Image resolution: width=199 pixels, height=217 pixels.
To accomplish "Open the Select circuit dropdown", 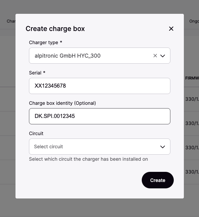I will 100,147.
